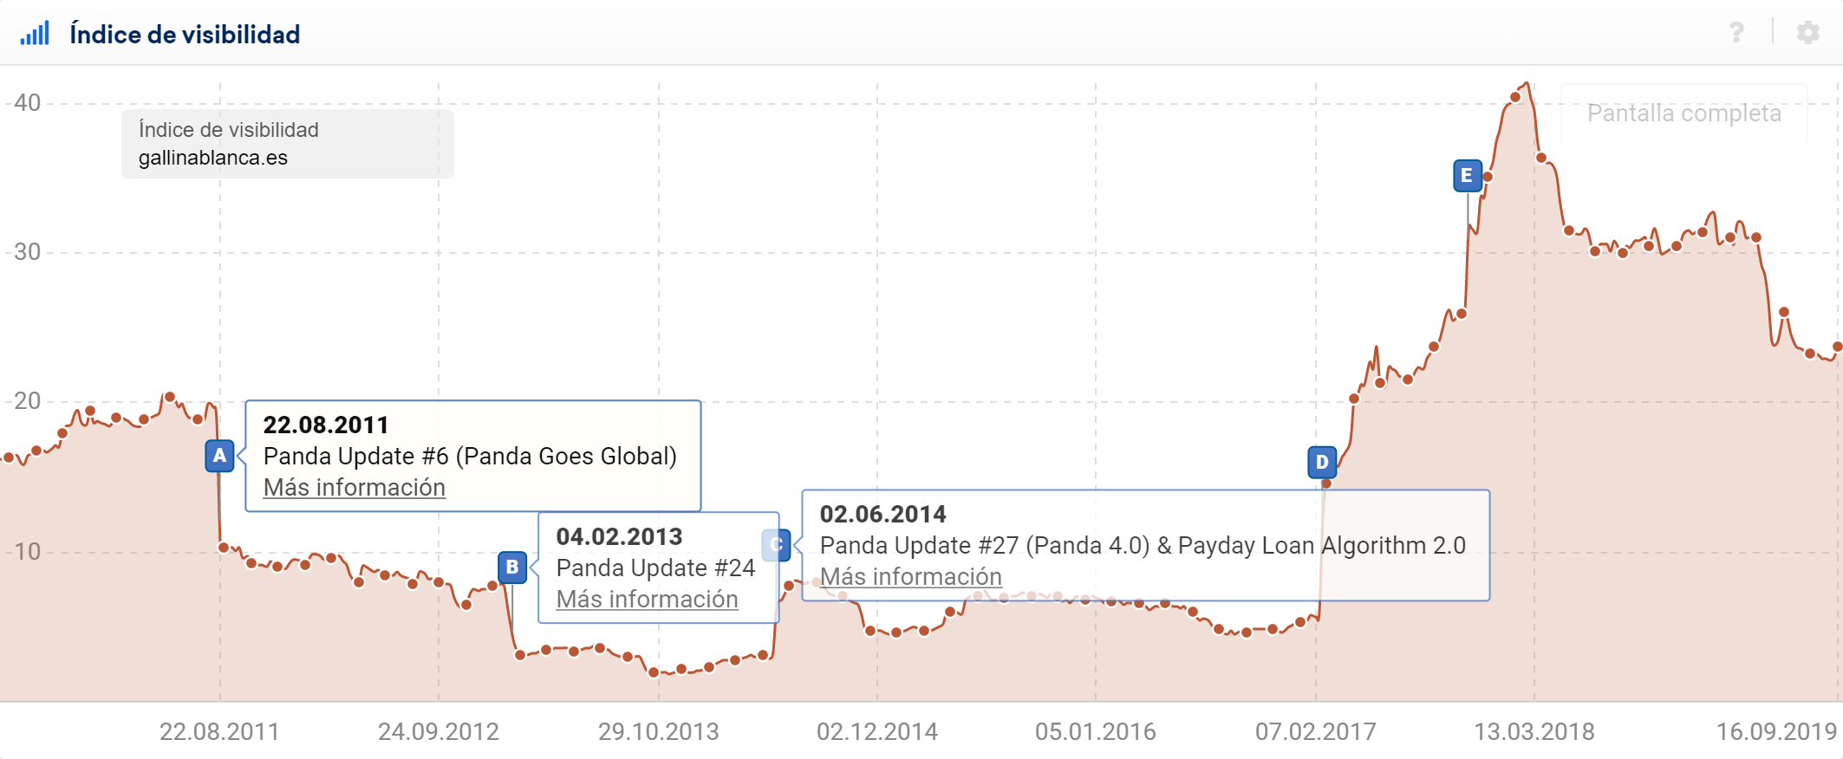Click the gallinablanca.es legend box

click(x=287, y=144)
